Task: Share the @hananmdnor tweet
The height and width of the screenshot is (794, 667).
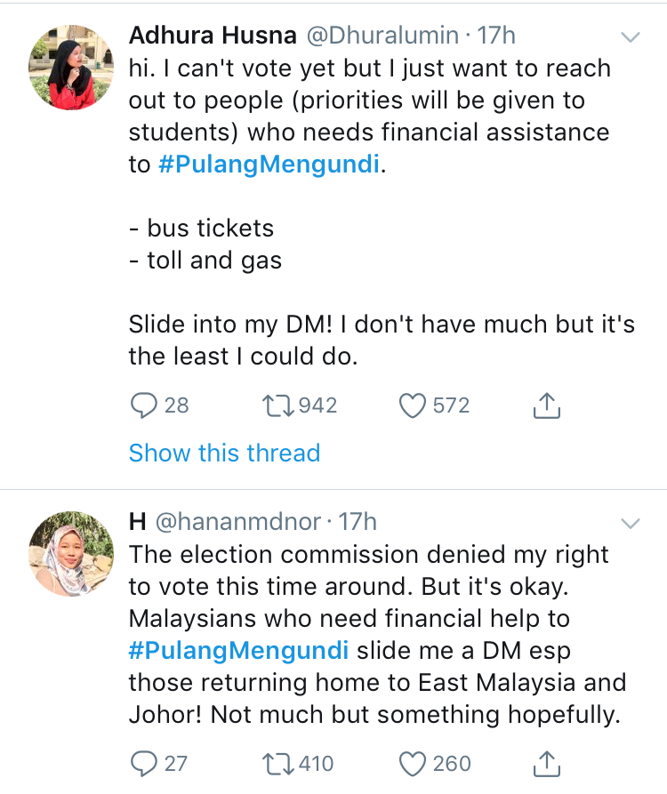Action: click(546, 763)
